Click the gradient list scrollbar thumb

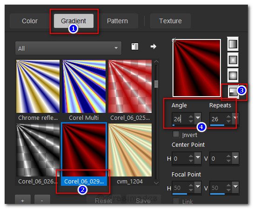point(156,84)
